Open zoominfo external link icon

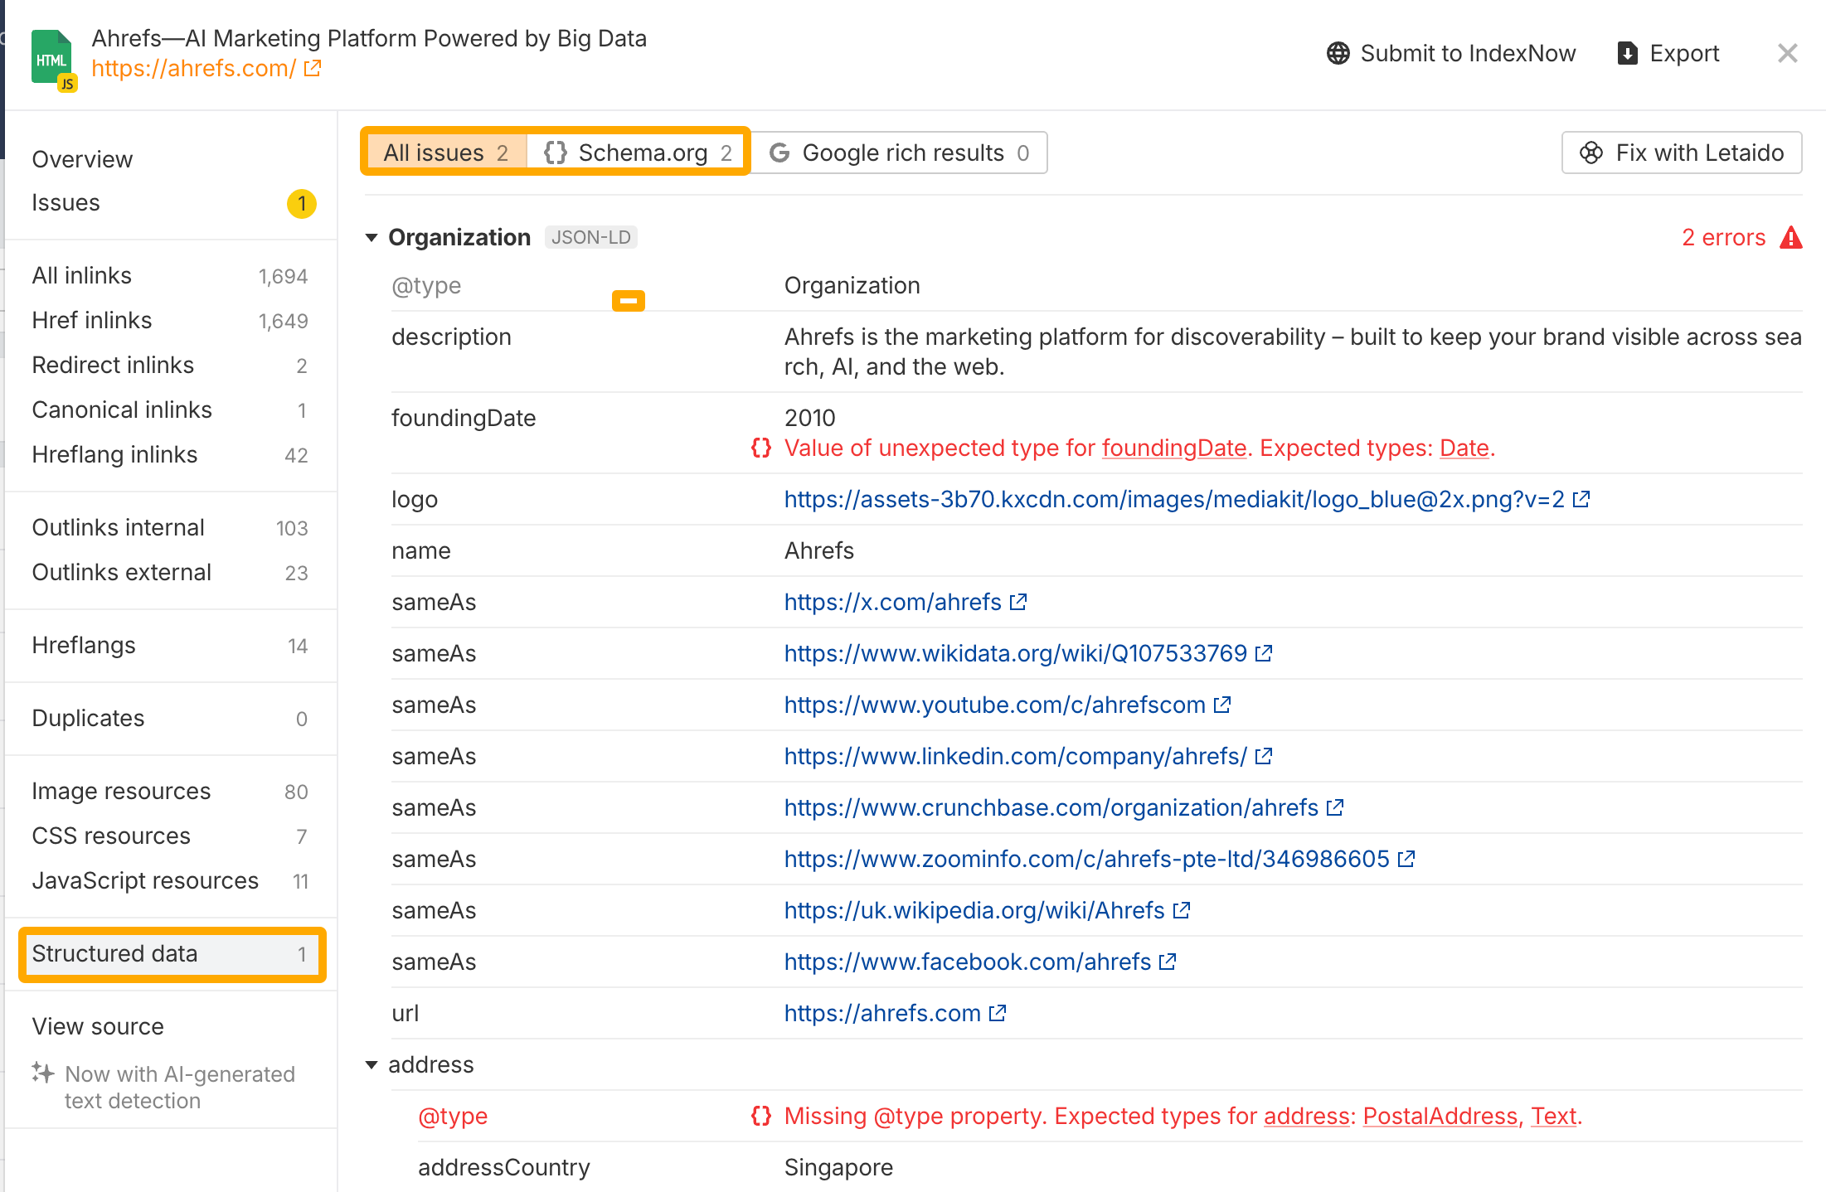point(1406,859)
